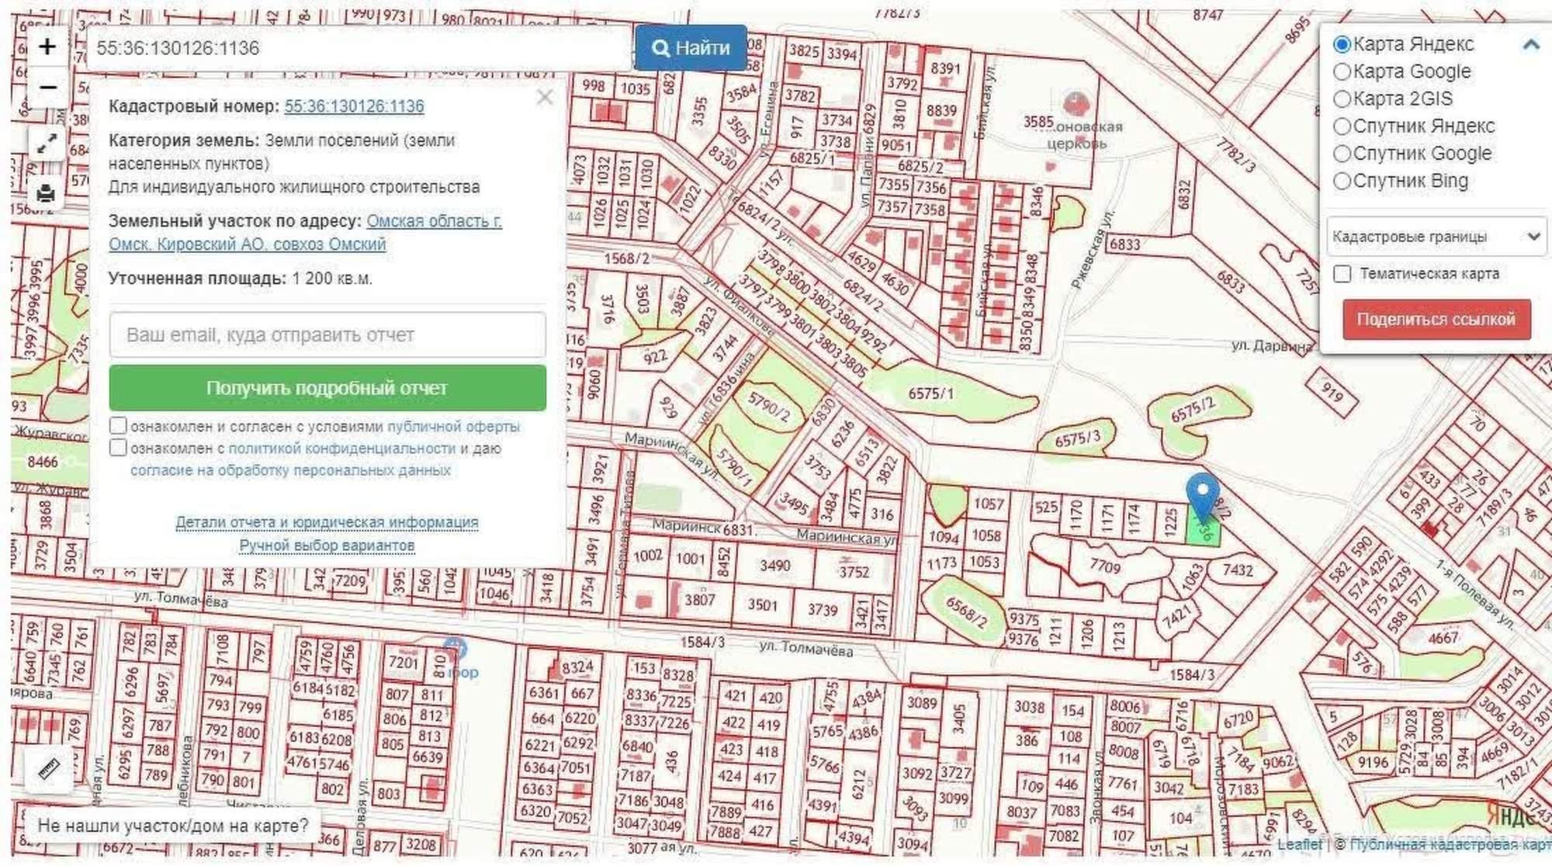Collapse the map layers panel chevron

point(1531,44)
